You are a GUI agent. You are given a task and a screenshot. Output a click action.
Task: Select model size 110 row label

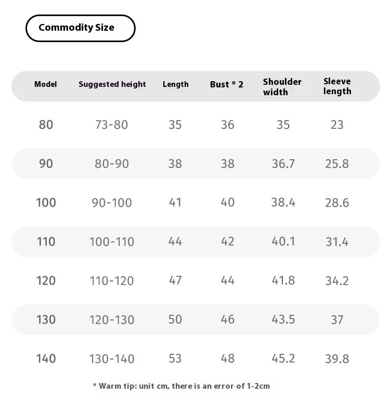coord(46,241)
